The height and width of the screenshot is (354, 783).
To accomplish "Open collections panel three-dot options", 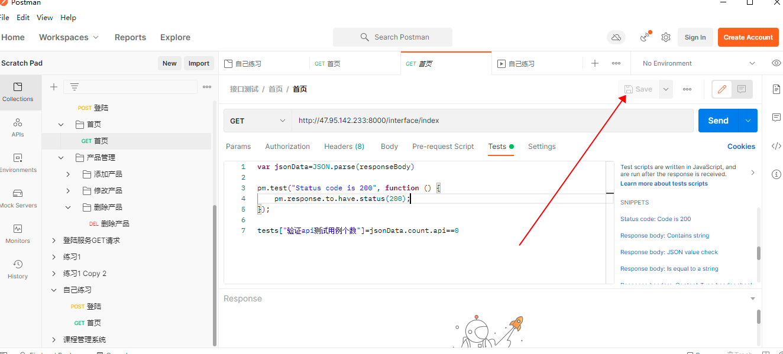I will click(x=207, y=87).
